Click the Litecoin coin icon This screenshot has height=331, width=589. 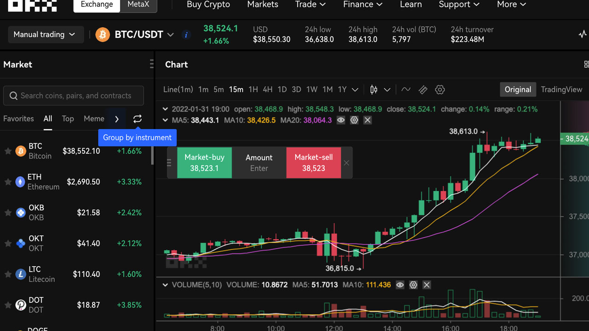(20, 274)
